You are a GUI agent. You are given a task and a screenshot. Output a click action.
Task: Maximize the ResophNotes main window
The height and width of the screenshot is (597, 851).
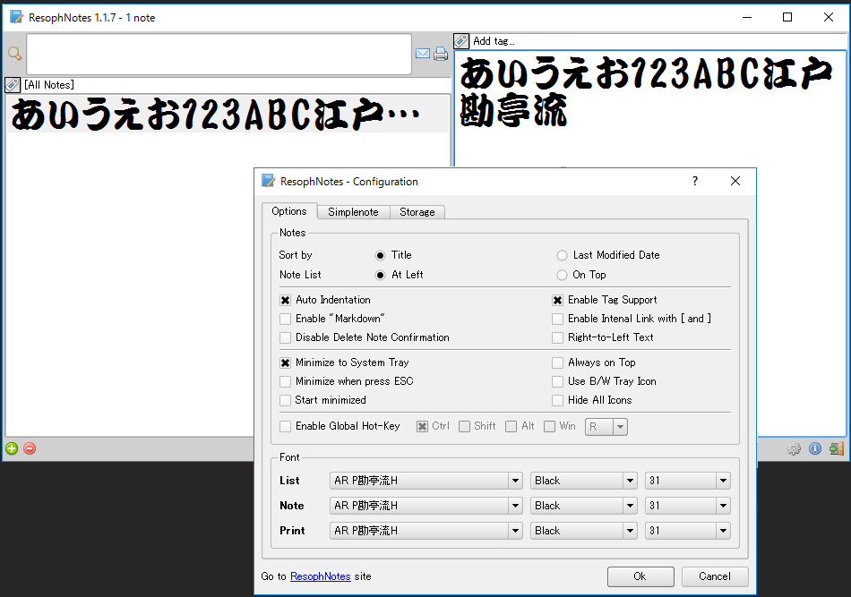point(787,17)
